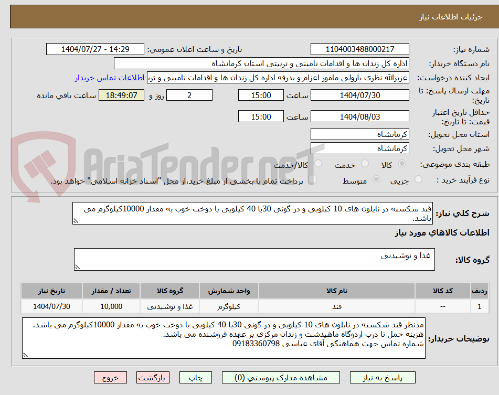Image resolution: width=499 pixels, height=395 pixels.
Task: Click the شهر محل تحویل field کرمانشاه
Action: [x=359, y=148]
